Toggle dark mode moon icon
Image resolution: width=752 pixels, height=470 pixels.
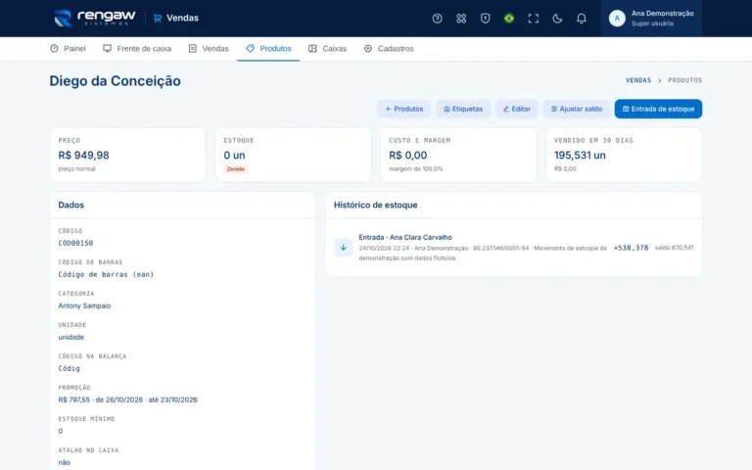(x=557, y=19)
